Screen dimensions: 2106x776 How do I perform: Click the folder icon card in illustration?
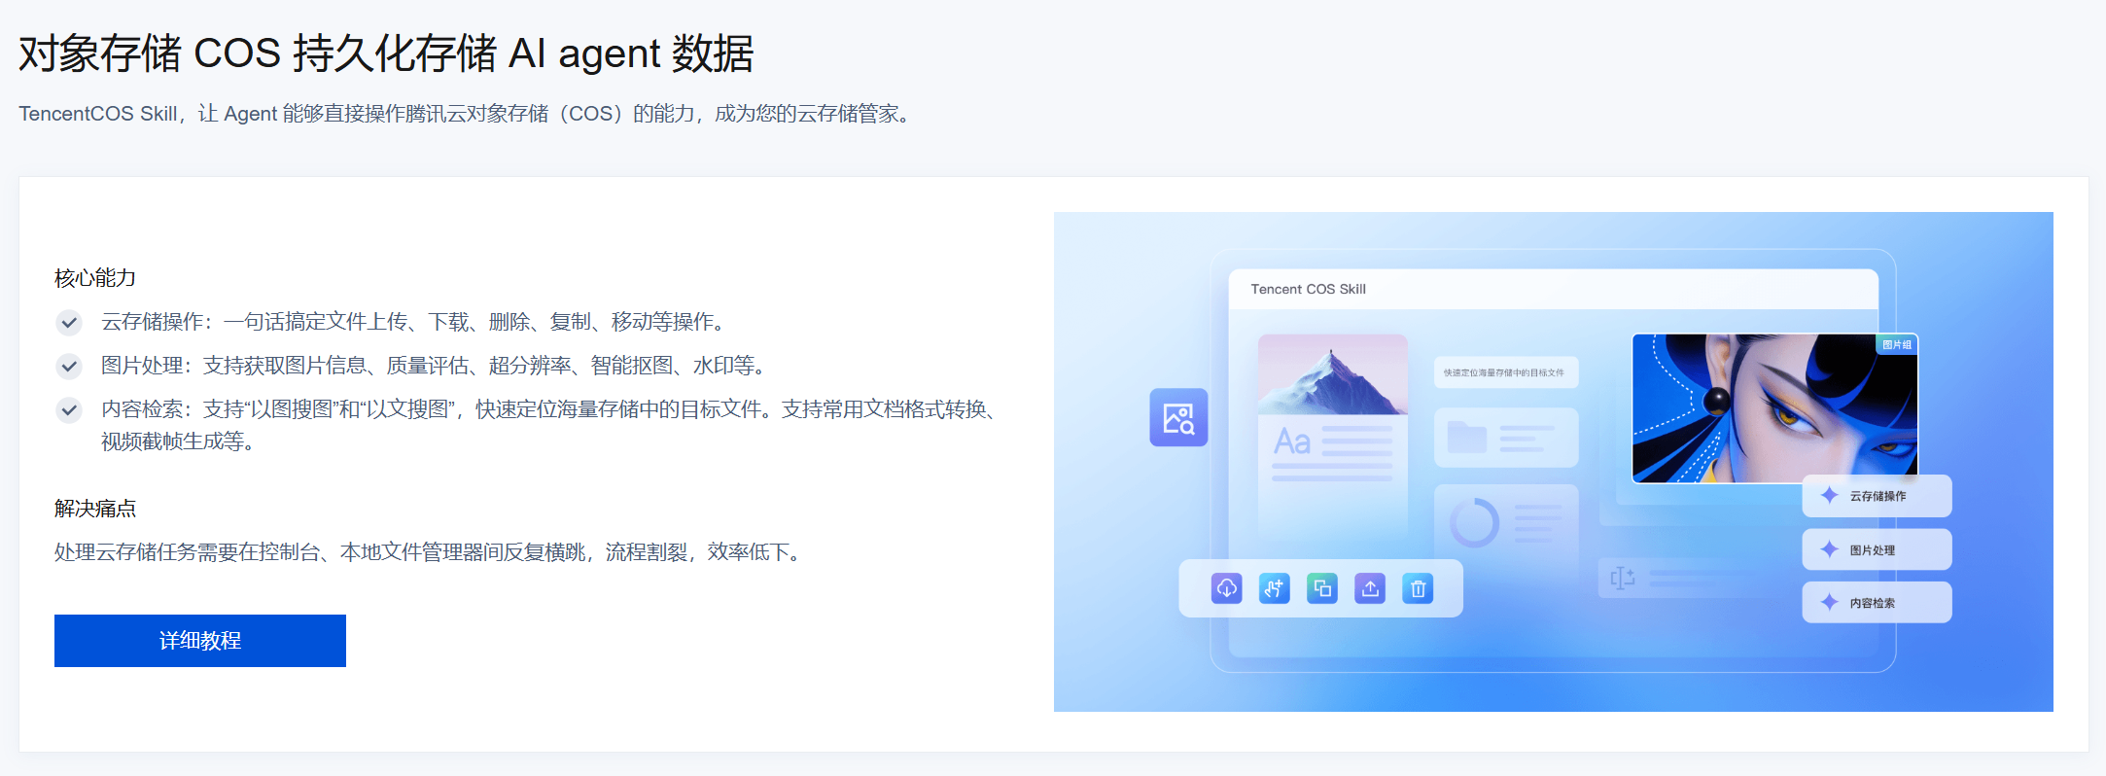pyautogui.click(x=1506, y=439)
